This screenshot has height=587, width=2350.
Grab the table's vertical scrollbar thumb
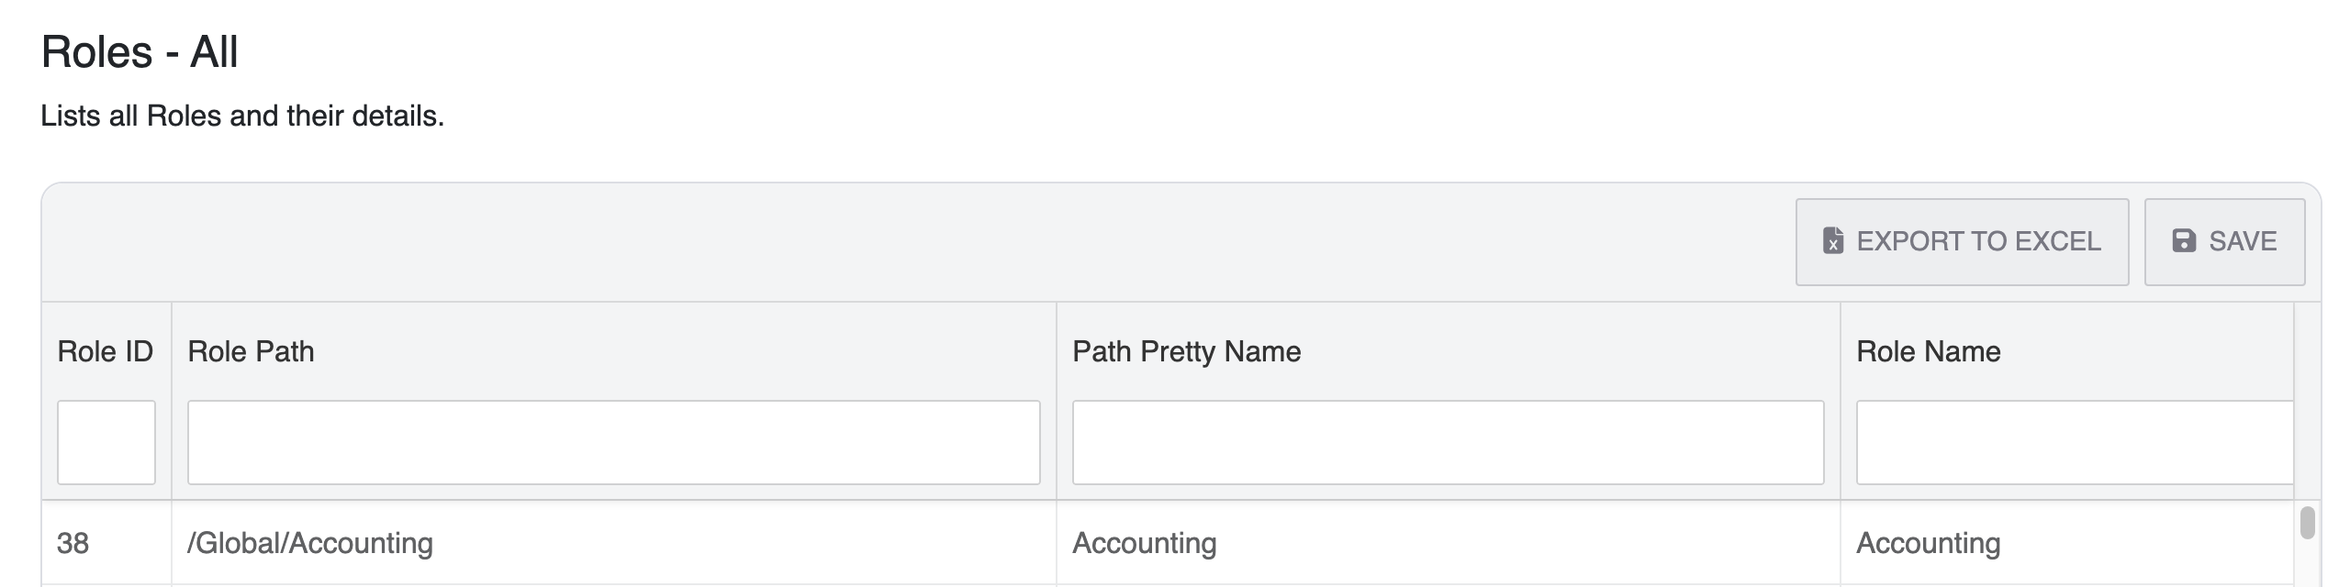pyautogui.click(x=2307, y=523)
